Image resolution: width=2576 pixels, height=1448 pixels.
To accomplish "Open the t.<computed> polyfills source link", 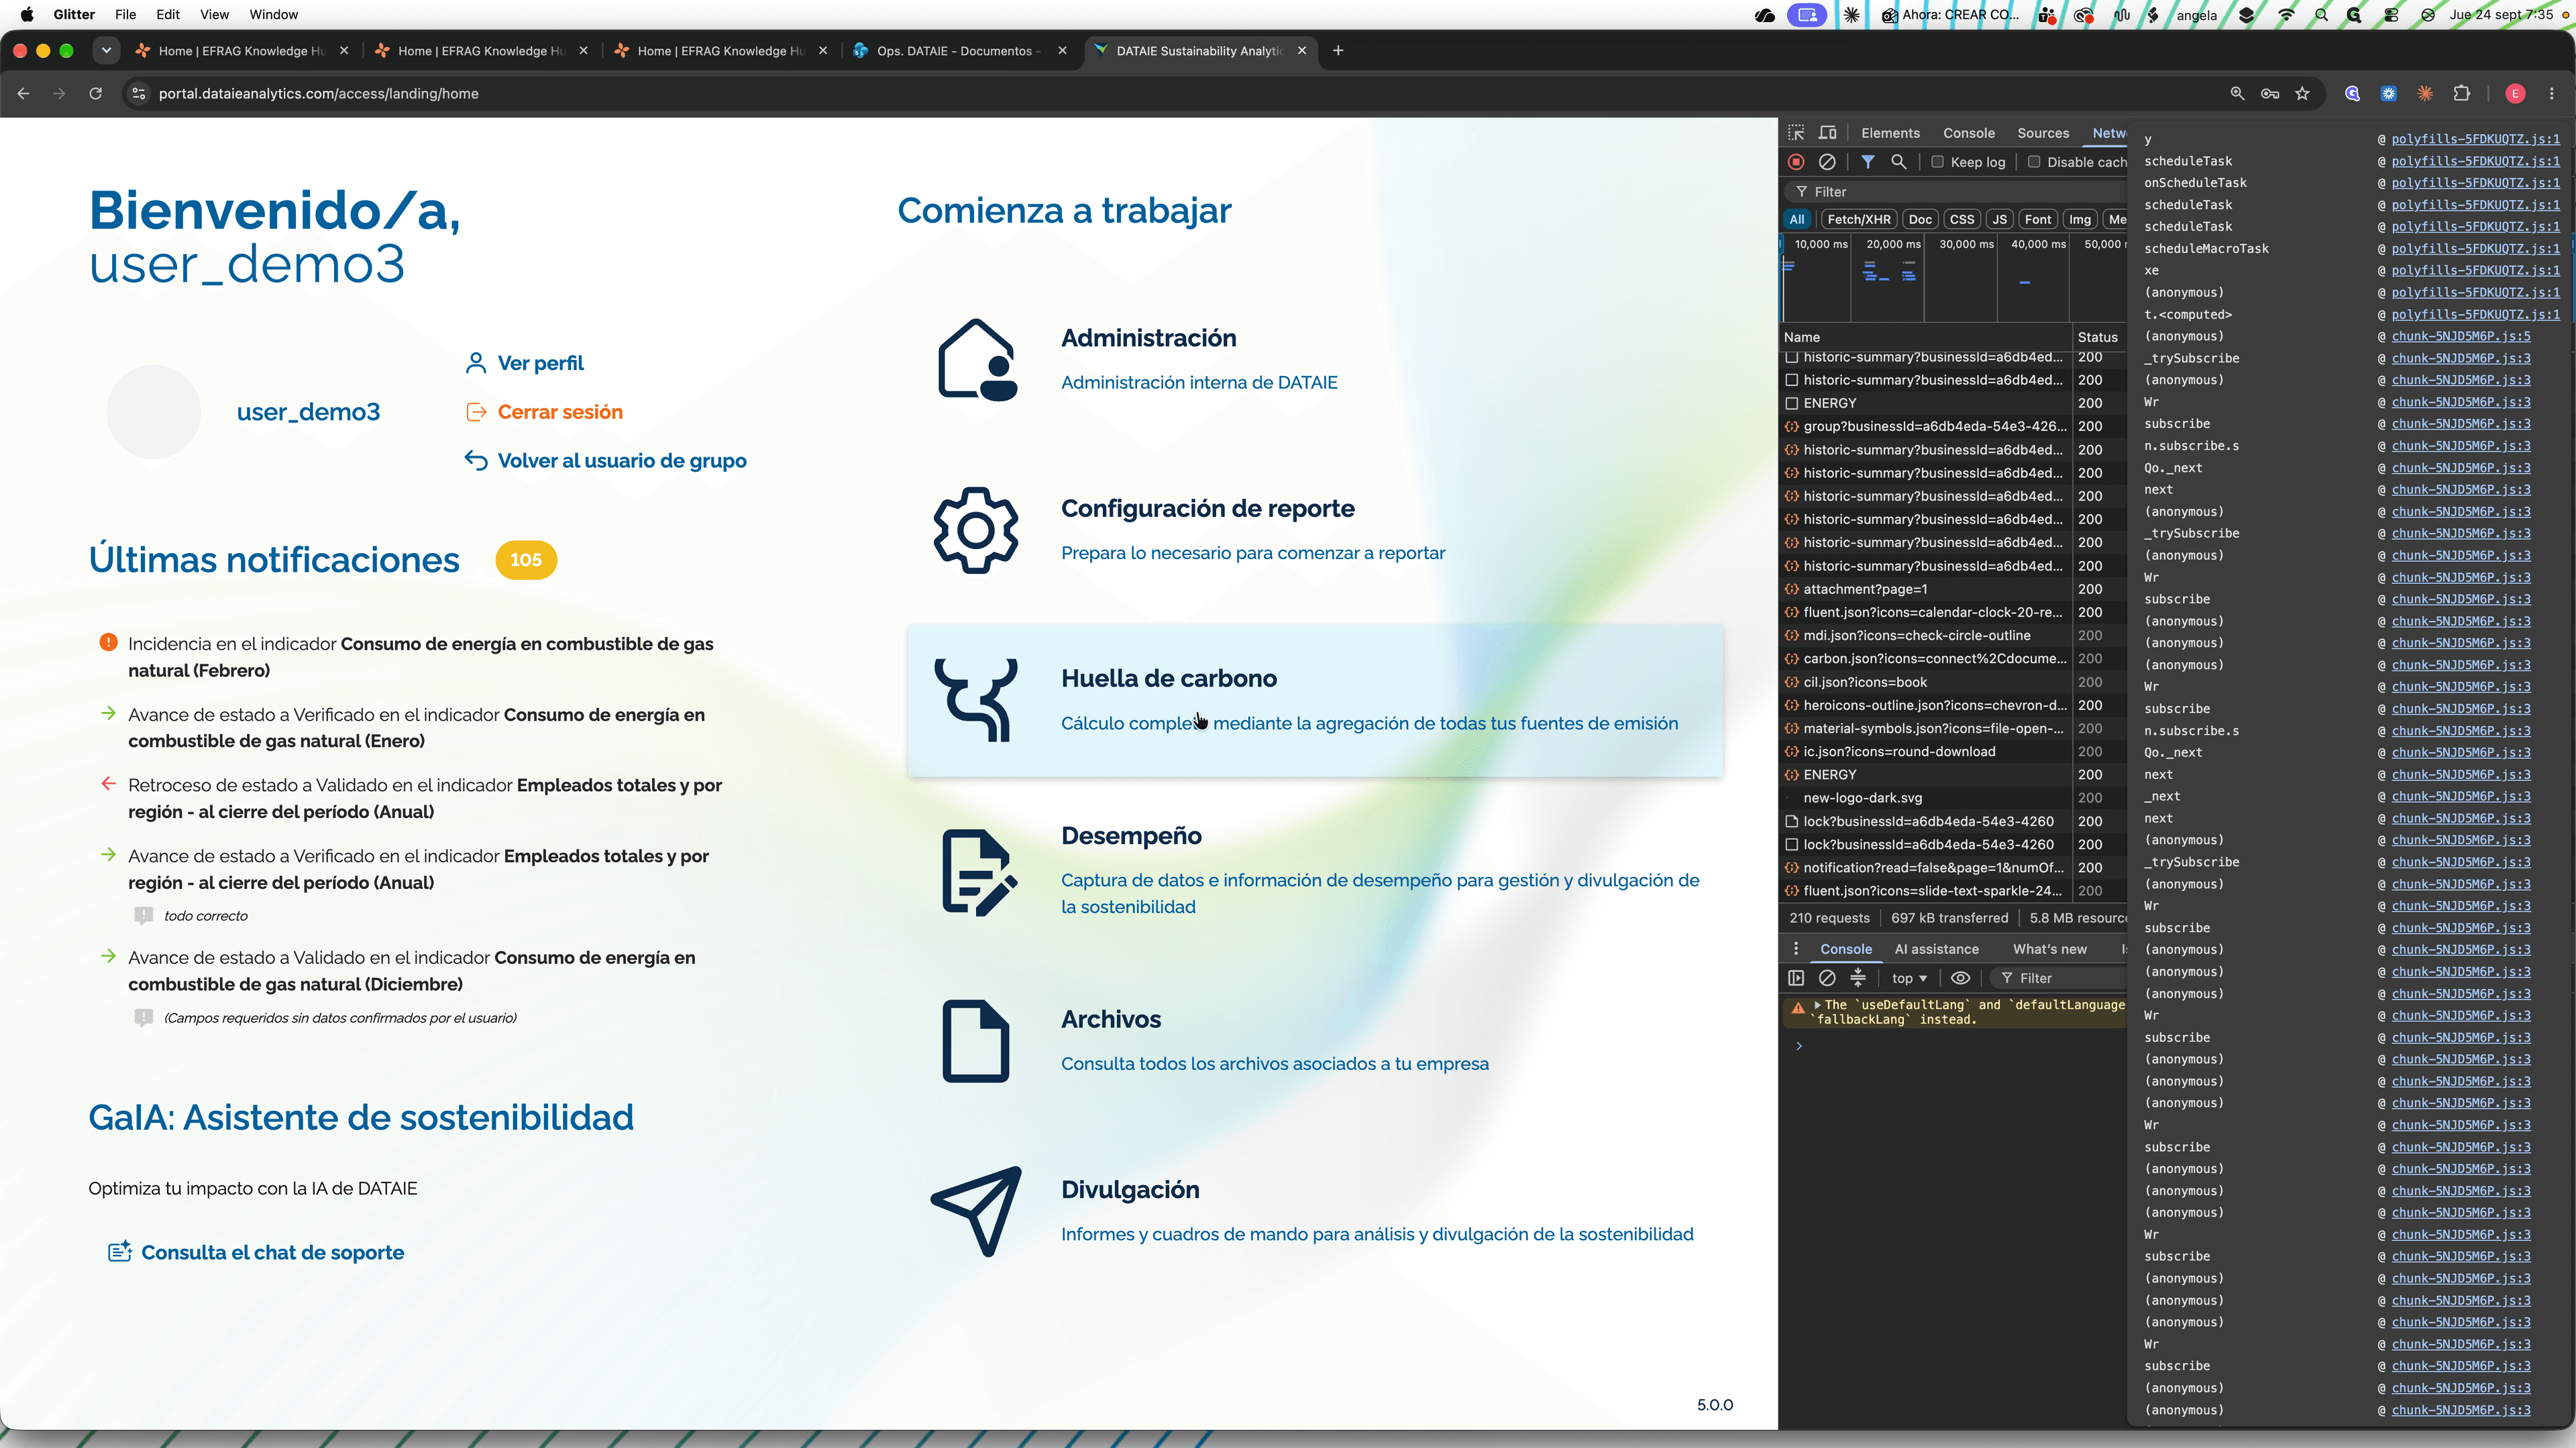I will tap(2475, 315).
